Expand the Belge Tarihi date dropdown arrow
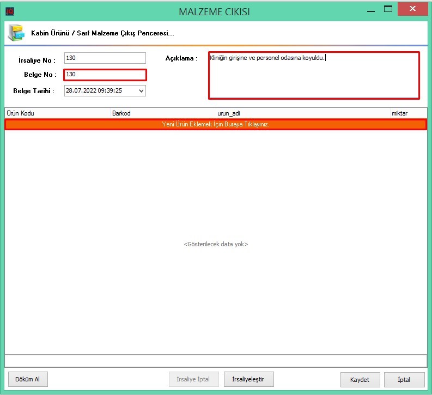 point(142,91)
